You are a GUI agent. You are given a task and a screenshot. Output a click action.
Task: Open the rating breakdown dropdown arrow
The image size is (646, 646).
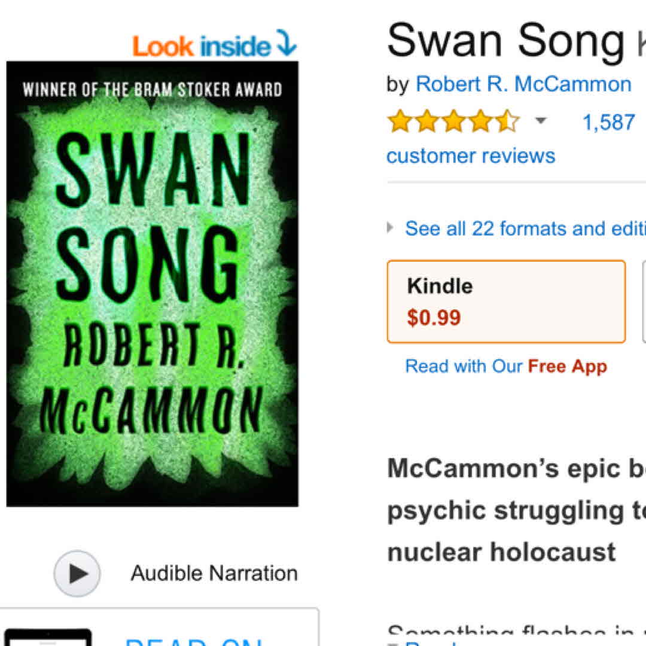[541, 121]
